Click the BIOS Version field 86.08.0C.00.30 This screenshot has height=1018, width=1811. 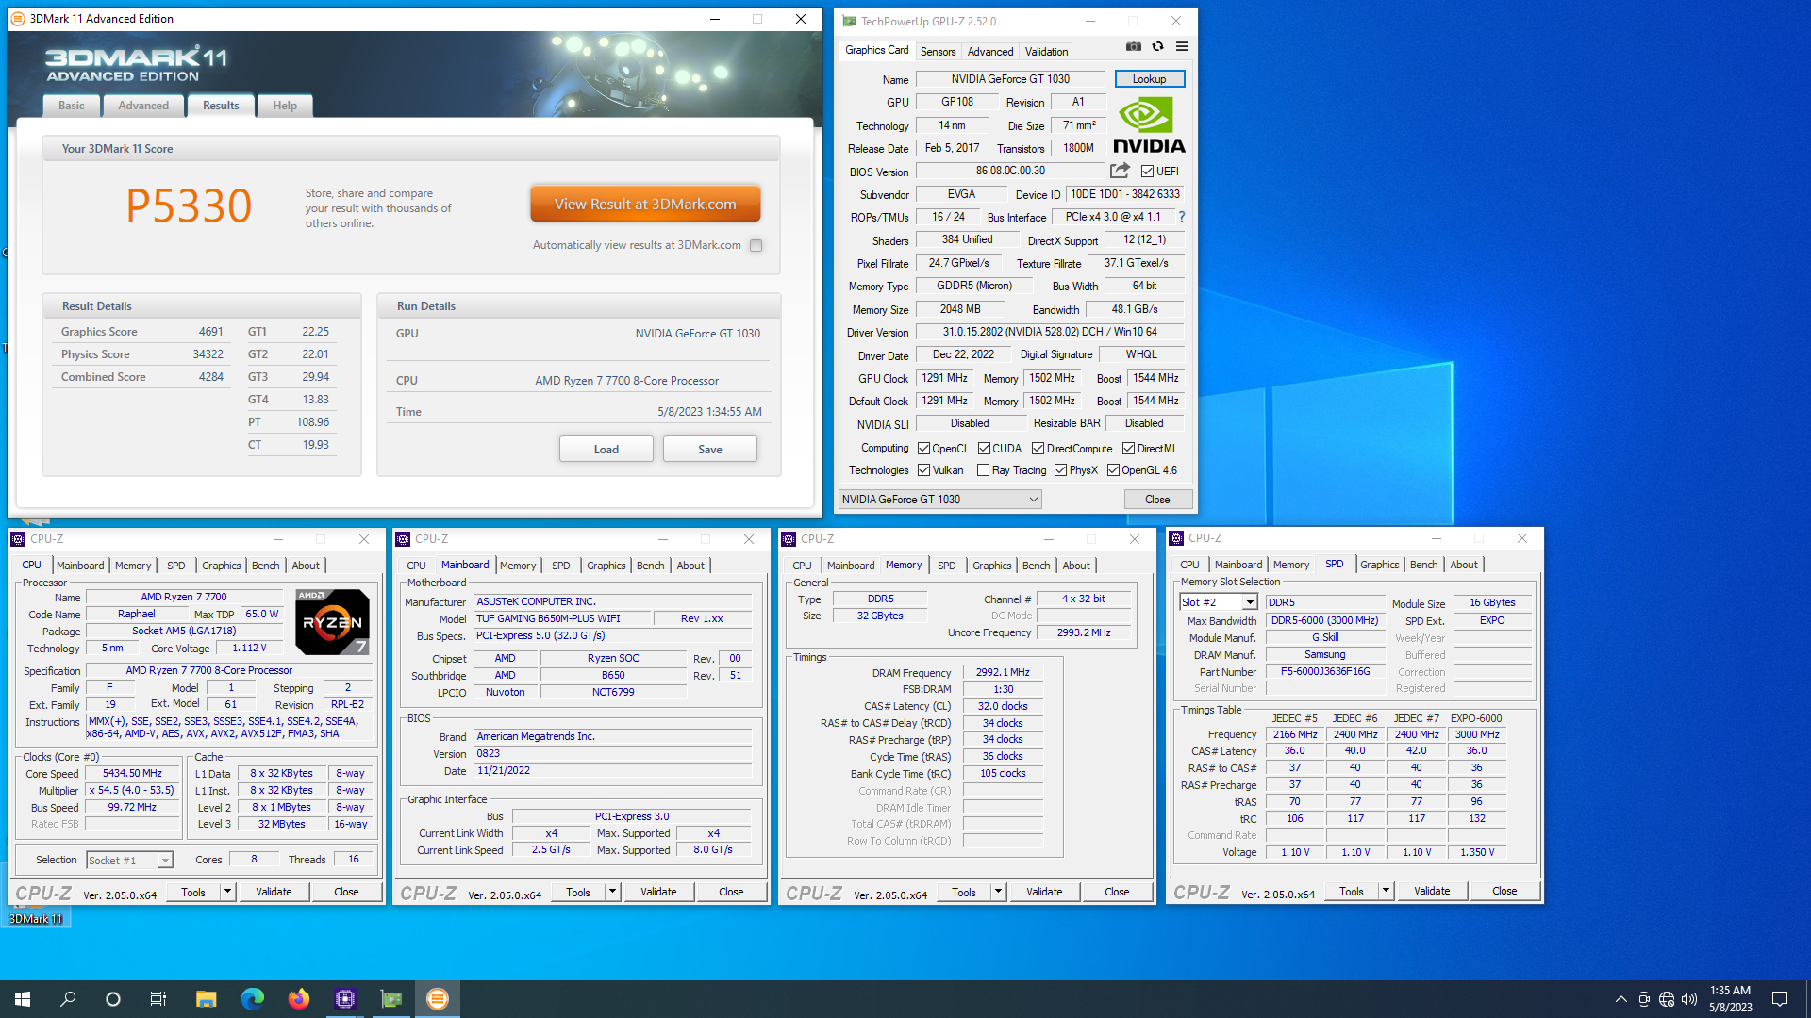coord(1010,171)
